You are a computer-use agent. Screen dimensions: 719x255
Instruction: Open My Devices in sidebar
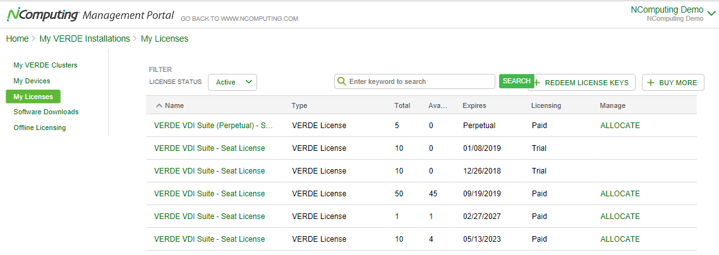tap(32, 81)
